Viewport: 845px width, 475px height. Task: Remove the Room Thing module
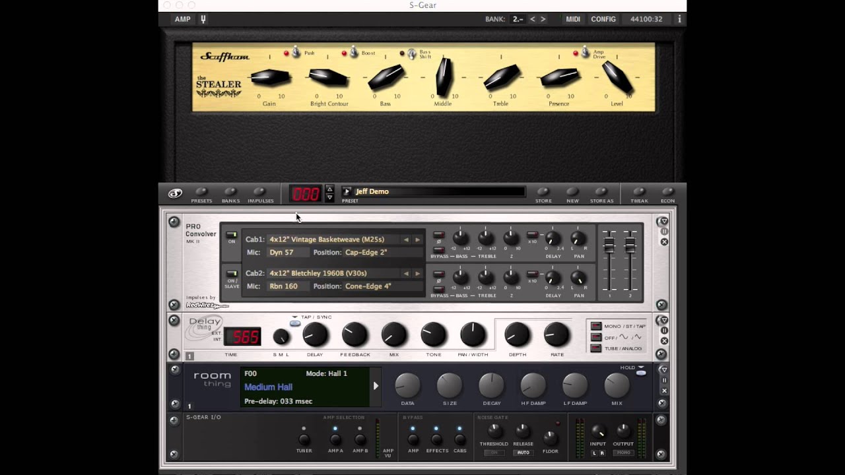point(664,391)
